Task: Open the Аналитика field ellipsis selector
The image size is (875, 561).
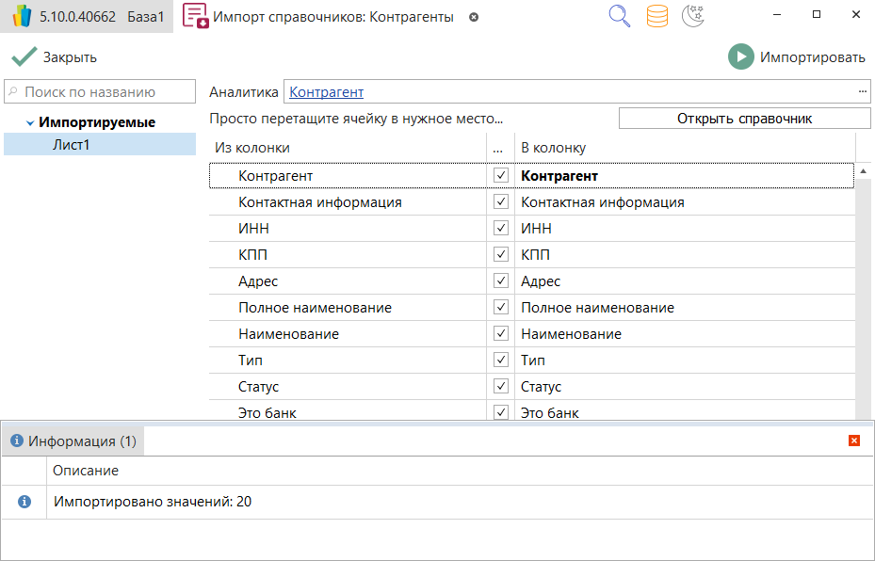Action: (862, 91)
